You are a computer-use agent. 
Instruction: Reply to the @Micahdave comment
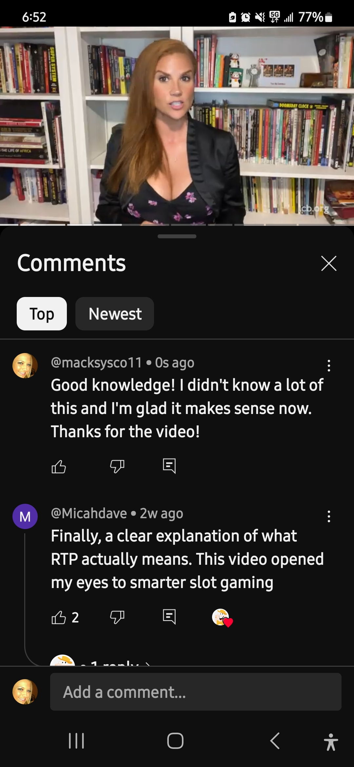click(x=169, y=617)
